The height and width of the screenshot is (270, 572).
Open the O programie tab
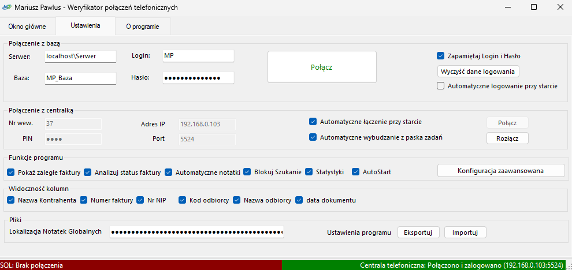[142, 27]
